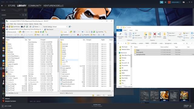Viewport: 194px width, 109px height.
Task: Click Properties in the WinSCP remote toolbar
Action: pyautogui.click(x=85, y=35)
